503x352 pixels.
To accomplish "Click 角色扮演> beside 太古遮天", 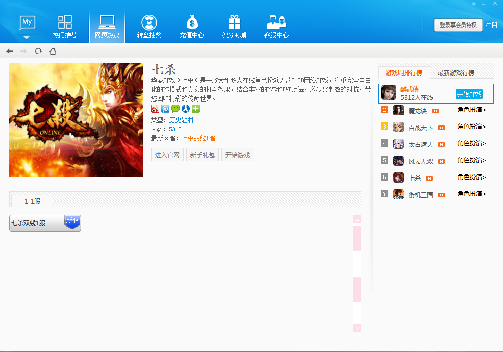I will [471, 143].
